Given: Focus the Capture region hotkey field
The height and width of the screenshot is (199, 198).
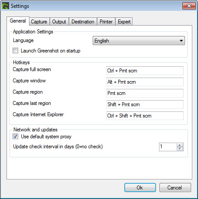Looking at the screenshot, I should pyautogui.click(x=145, y=93).
